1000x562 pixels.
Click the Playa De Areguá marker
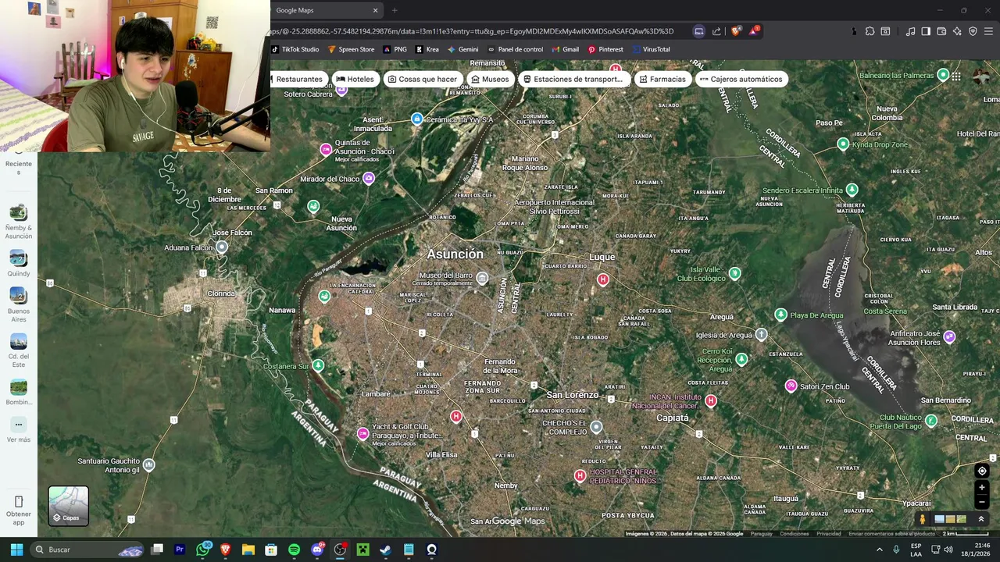point(780,315)
